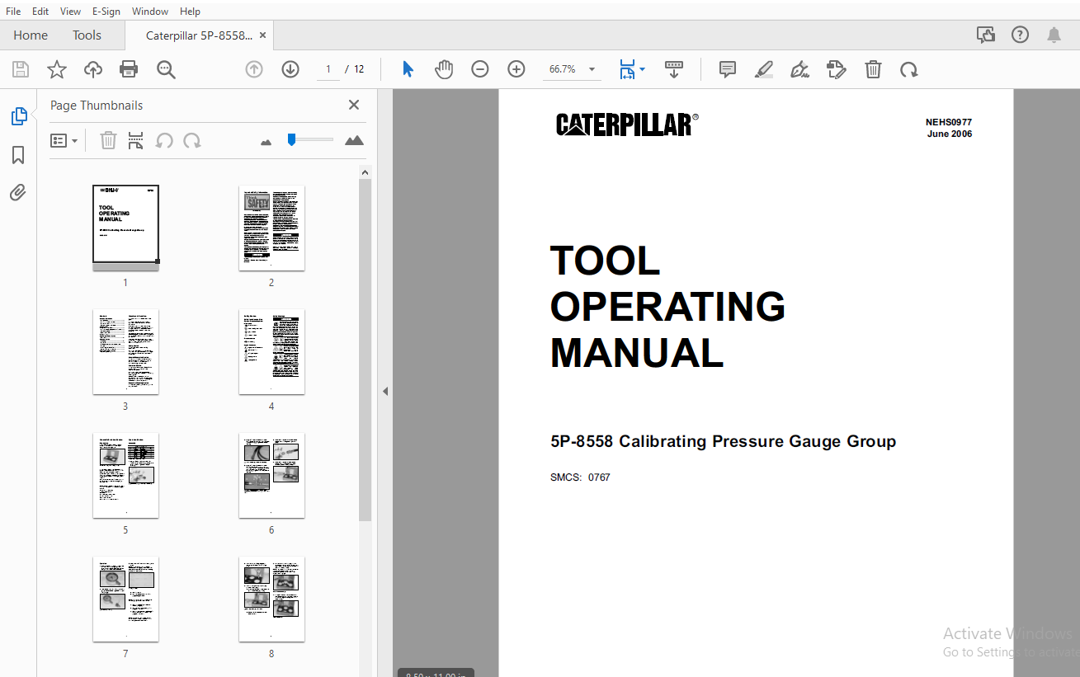Zoom out with the minus button
The height and width of the screenshot is (677, 1080).
pyautogui.click(x=480, y=69)
